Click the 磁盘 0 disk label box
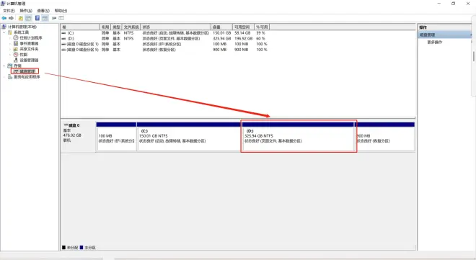The width and height of the screenshot is (476, 260). [x=79, y=137]
